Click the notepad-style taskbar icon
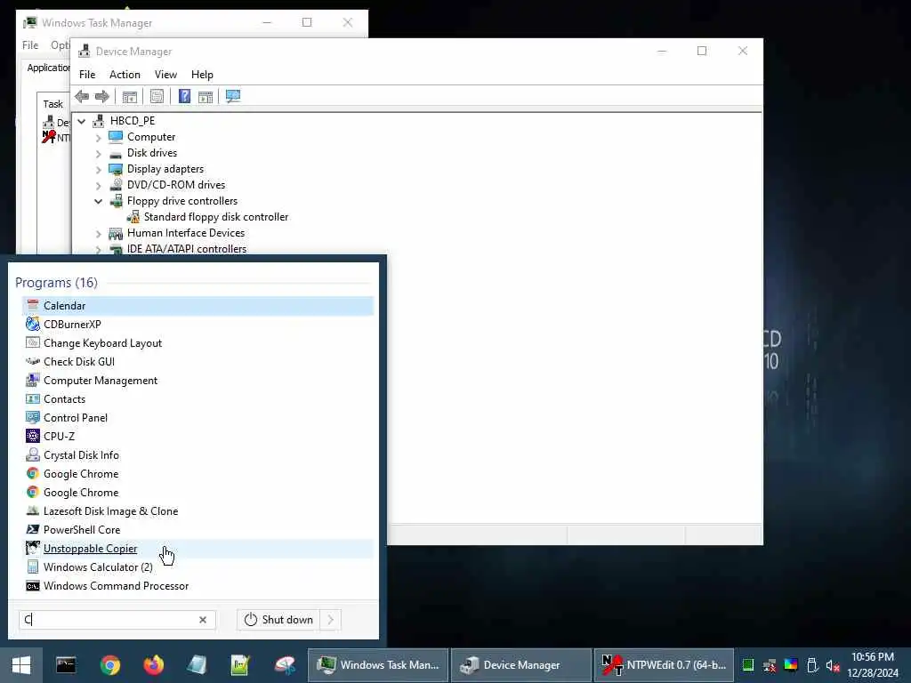 coord(197,665)
